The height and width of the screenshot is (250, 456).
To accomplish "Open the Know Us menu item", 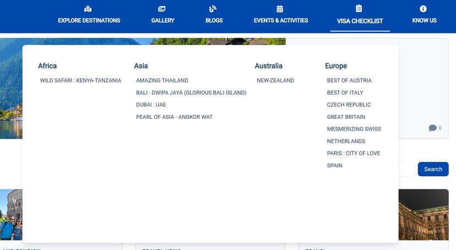I will coord(424,20).
